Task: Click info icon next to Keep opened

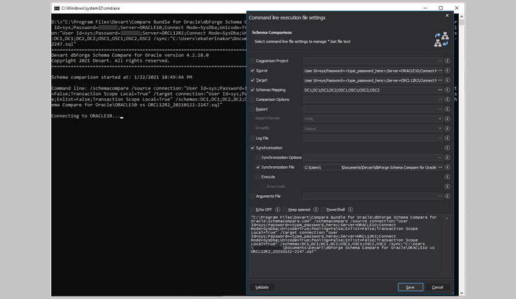Action: coord(316,209)
